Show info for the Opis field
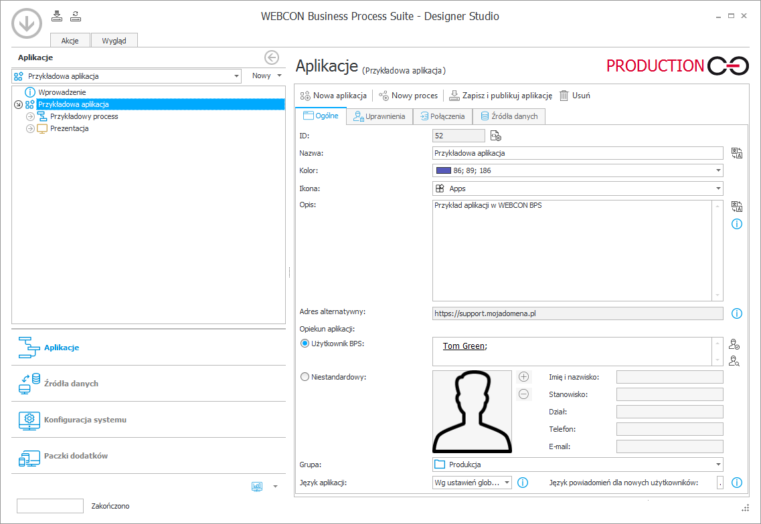This screenshot has height=524, width=761. (x=737, y=224)
